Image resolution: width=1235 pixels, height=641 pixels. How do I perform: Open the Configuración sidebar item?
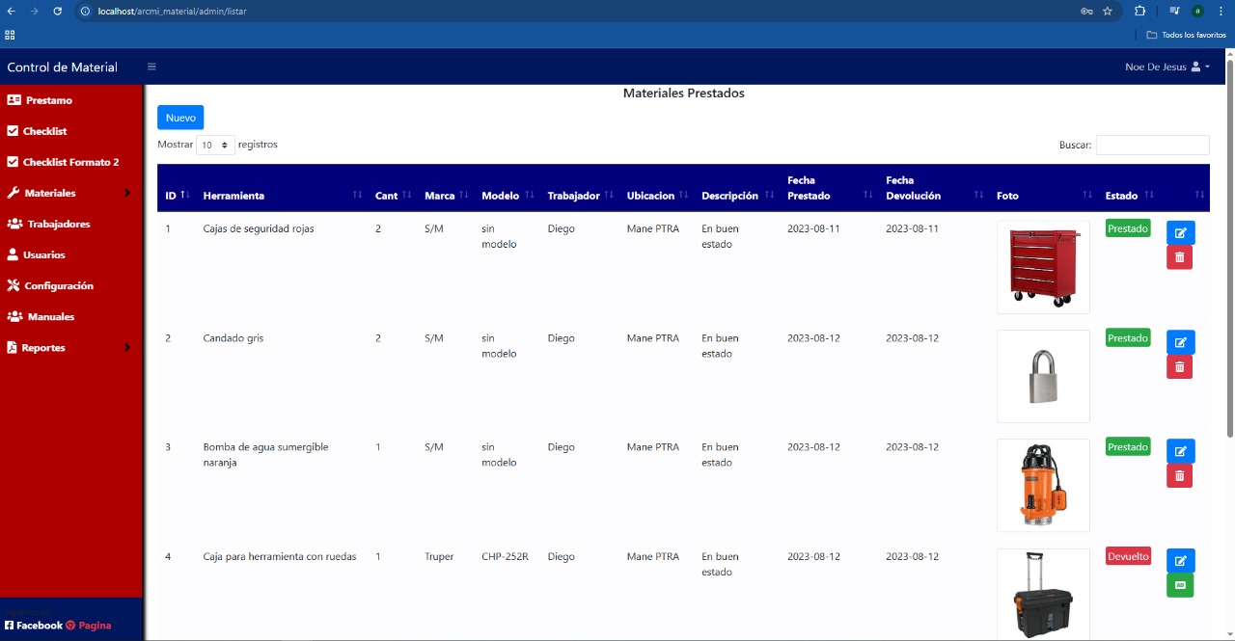[58, 285]
